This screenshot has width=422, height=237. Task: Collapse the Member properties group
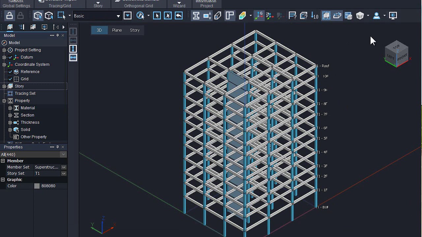(3, 161)
